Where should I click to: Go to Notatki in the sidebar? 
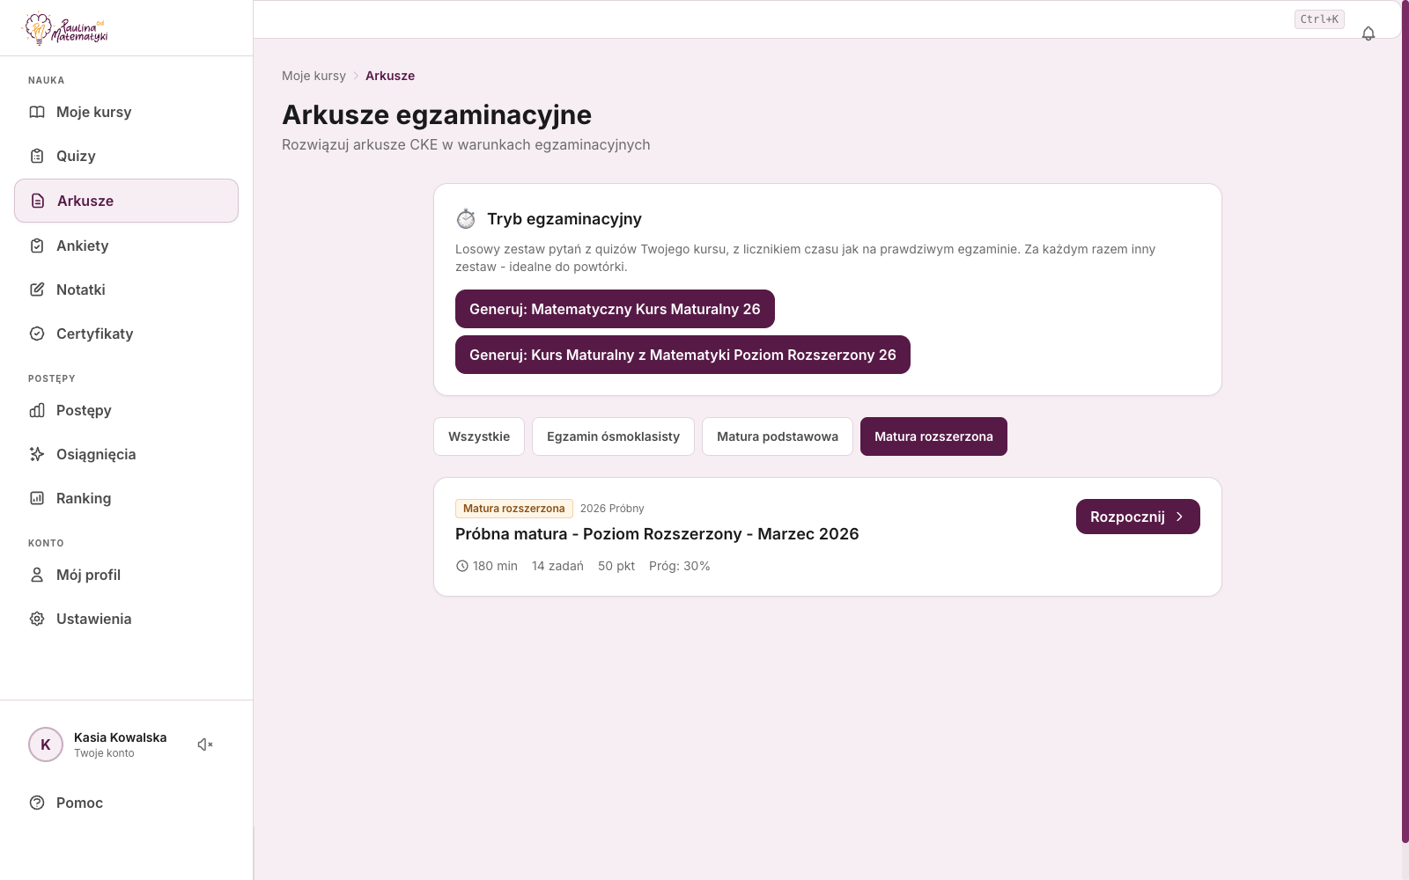[x=126, y=290]
